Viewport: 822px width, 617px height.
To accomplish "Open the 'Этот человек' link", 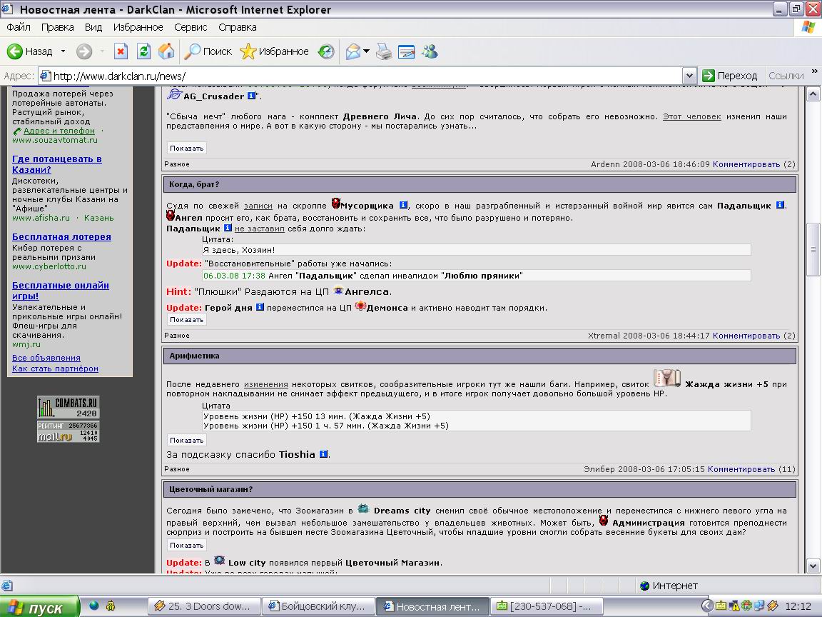I will pyautogui.click(x=691, y=116).
